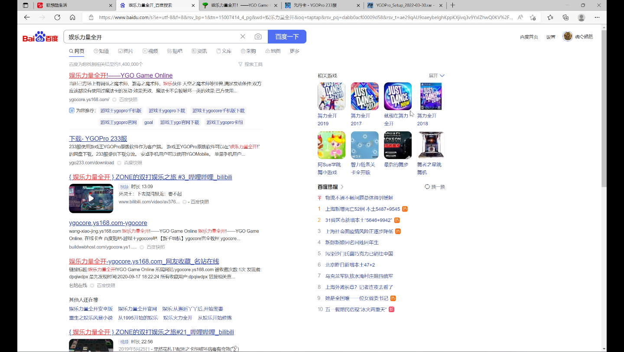
Task: Open hot search 新郎新娘同名同姓同年生
Action: click(x=352, y=242)
